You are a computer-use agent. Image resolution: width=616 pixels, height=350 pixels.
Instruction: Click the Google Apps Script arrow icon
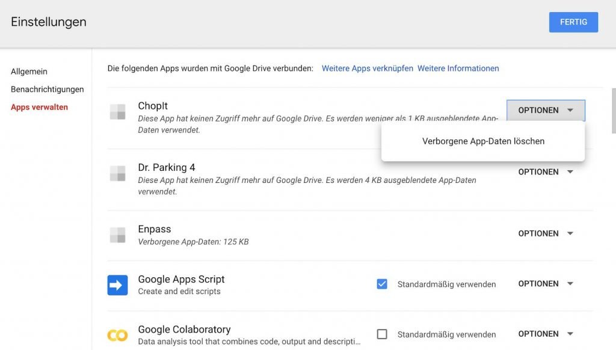coord(117,285)
